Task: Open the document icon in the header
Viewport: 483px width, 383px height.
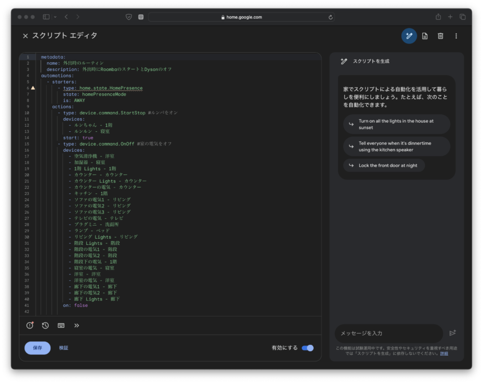Action: (x=424, y=36)
